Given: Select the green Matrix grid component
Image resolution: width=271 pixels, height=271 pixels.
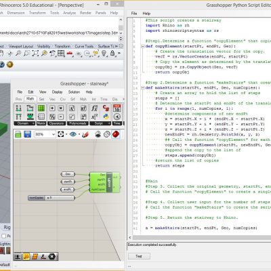Looking at the screenshot, I should [x=41, y=108].
